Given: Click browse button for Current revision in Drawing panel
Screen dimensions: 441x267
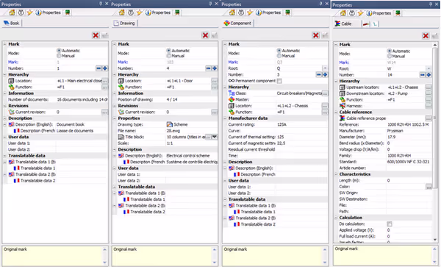Looking at the screenshot, I should click(x=215, y=112).
